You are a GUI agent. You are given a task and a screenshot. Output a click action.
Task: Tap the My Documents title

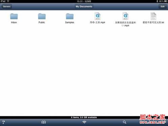(84, 6)
